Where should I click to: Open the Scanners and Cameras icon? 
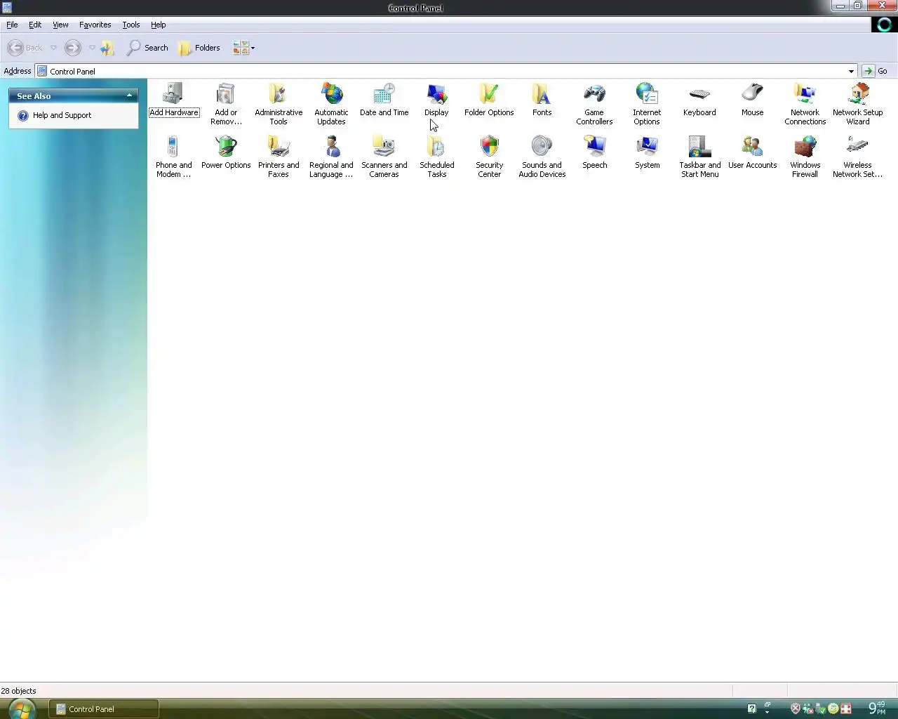(384, 146)
